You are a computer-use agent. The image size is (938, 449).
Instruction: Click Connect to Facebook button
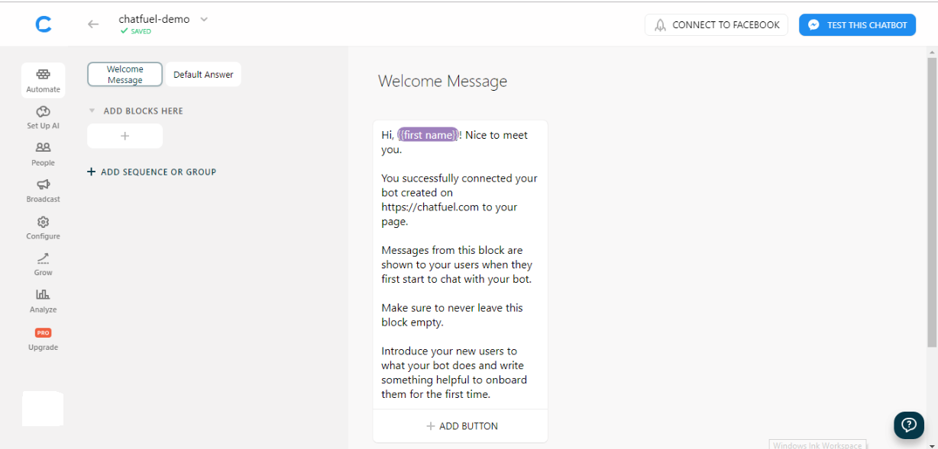pyautogui.click(x=716, y=25)
